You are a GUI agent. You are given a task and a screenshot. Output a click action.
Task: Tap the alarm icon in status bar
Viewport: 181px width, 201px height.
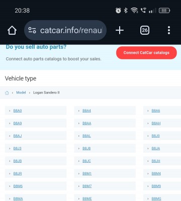[x=118, y=11]
